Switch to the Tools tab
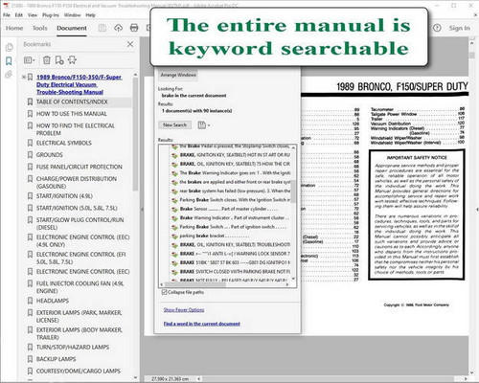 point(39,28)
